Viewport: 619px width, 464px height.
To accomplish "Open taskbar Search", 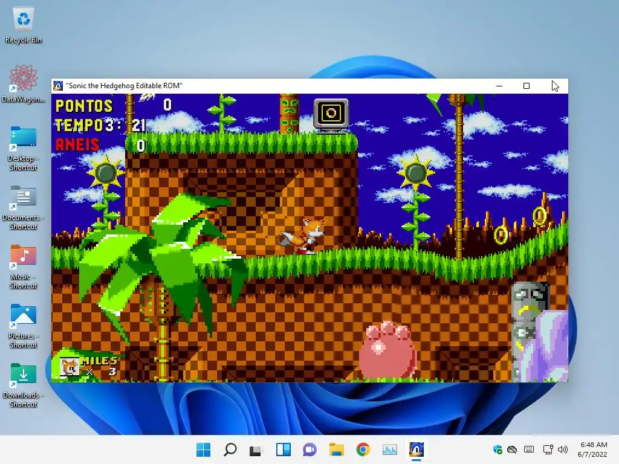I will pyautogui.click(x=230, y=449).
